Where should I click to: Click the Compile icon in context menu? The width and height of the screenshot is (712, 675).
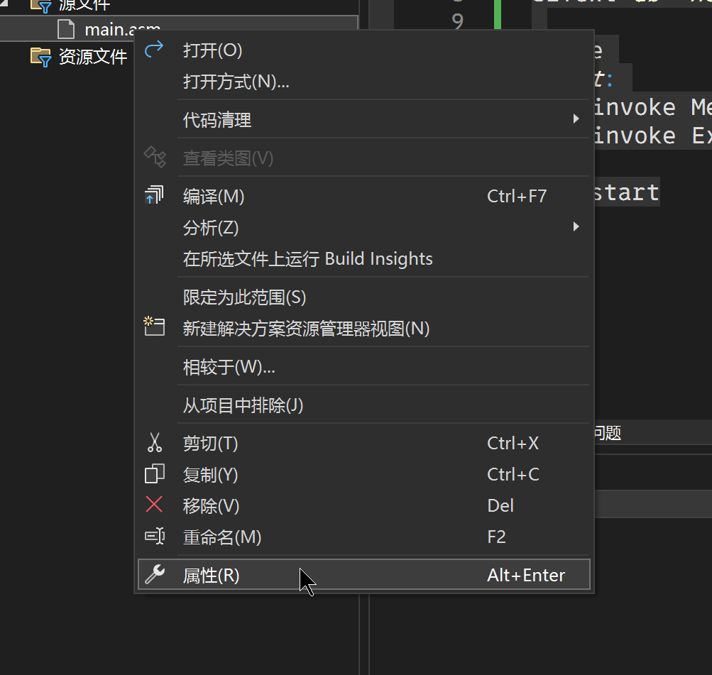[x=154, y=196]
